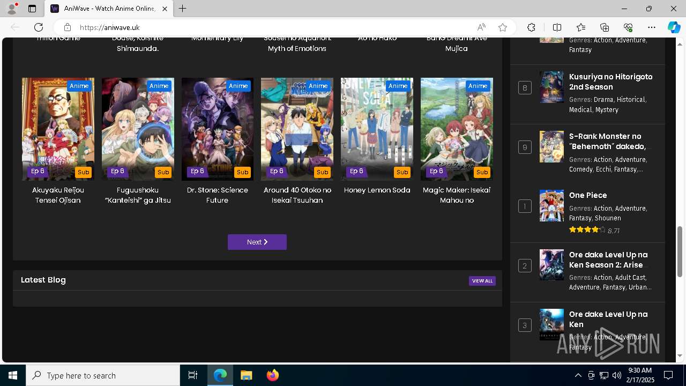Open Dr. Stone Science Future poster
This screenshot has height=386, width=686.
(218, 129)
